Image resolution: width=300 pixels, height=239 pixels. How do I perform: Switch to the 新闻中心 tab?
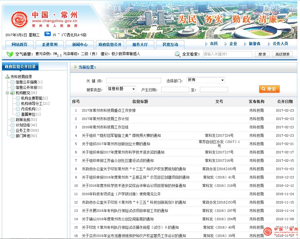80,45
